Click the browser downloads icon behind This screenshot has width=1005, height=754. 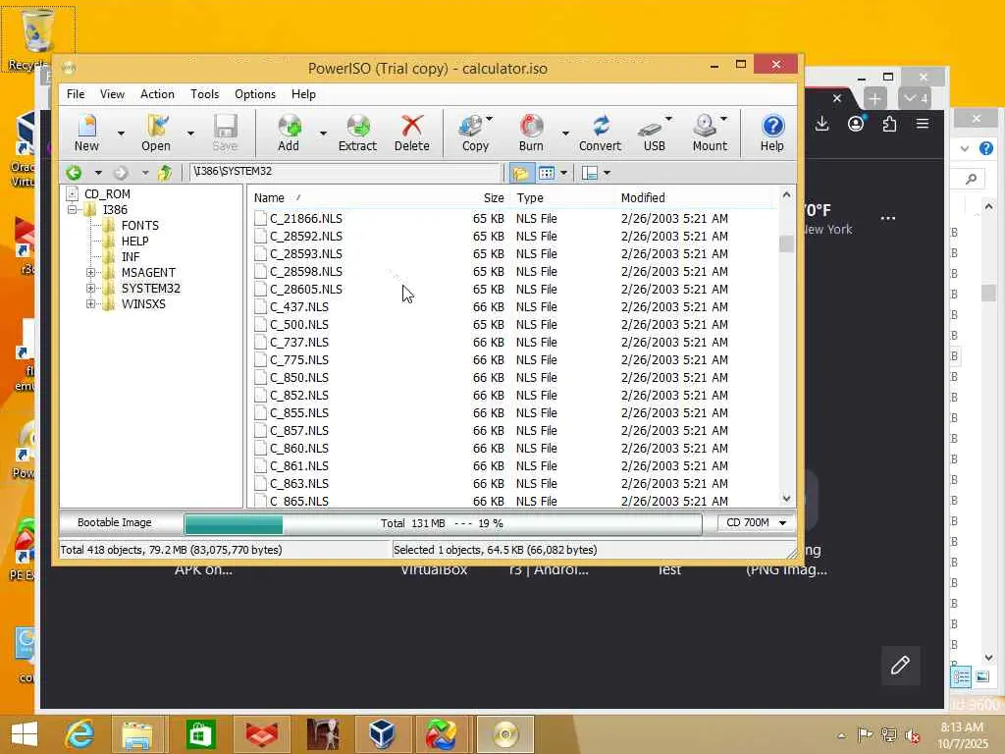pyautogui.click(x=821, y=124)
